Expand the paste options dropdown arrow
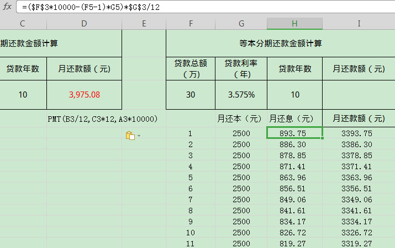This screenshot has height=248, width=395. pos(139,136)
